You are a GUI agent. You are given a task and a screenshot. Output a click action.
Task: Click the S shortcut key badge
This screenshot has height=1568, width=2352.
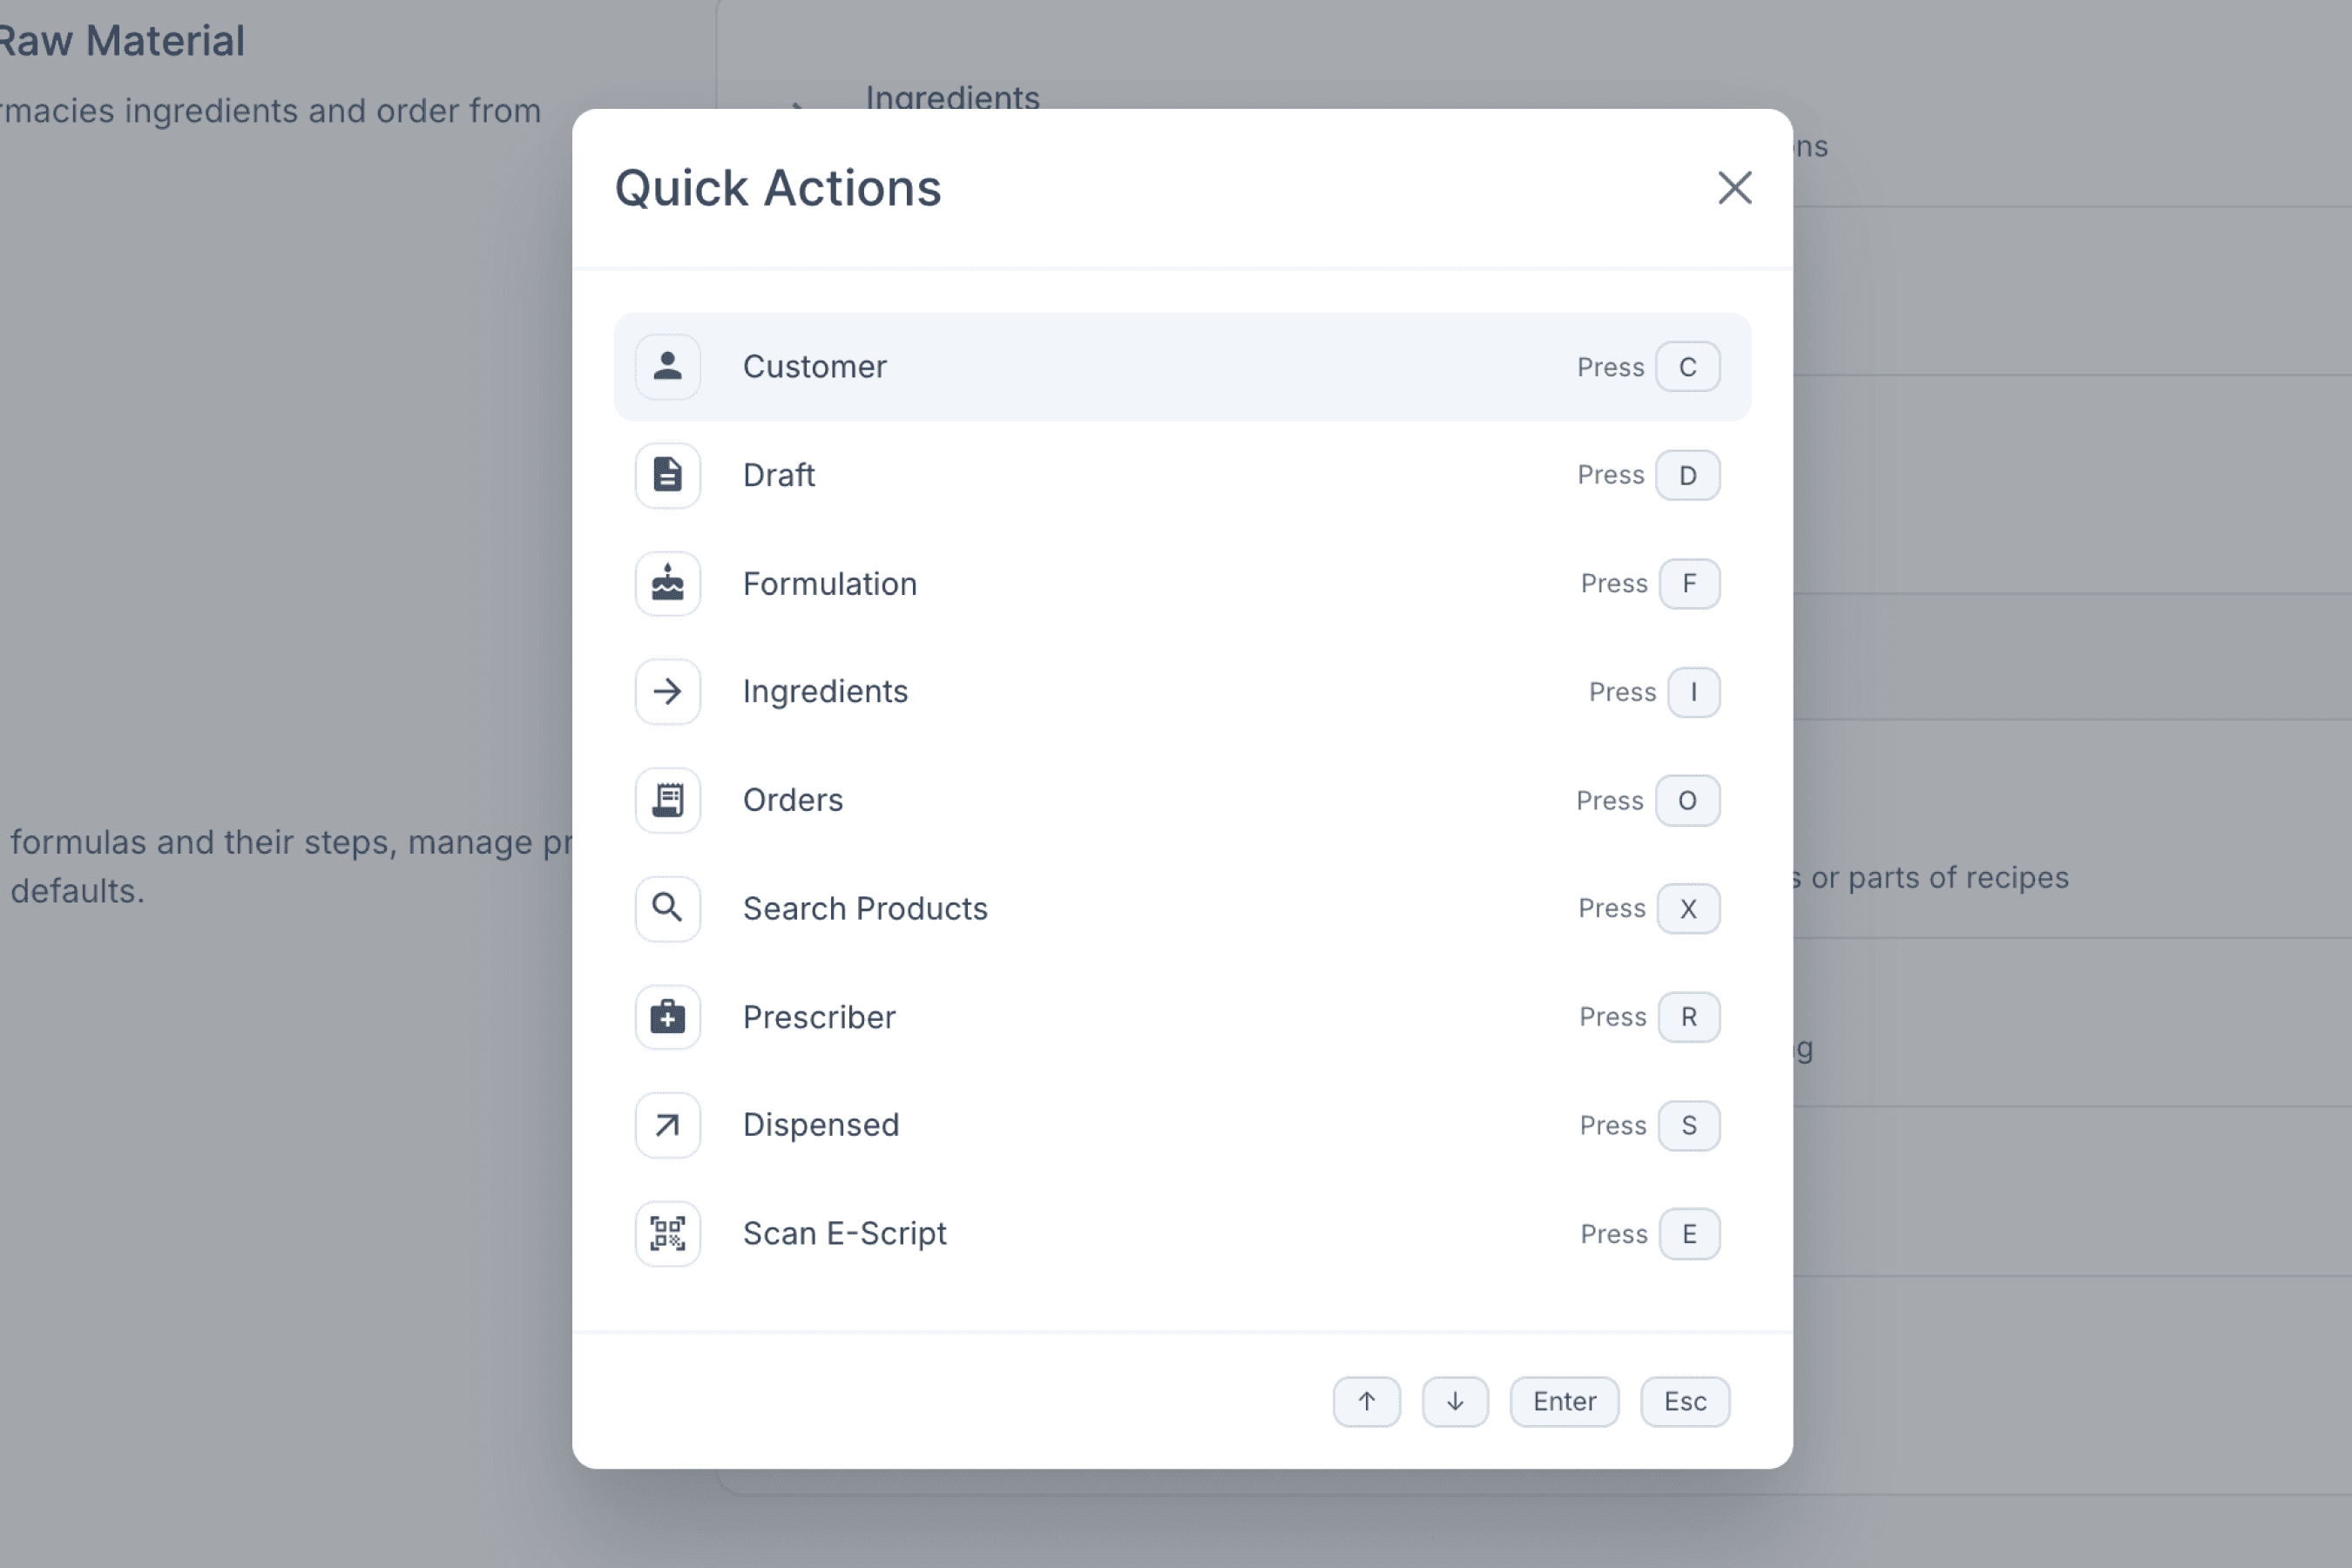(1690, 1125)
